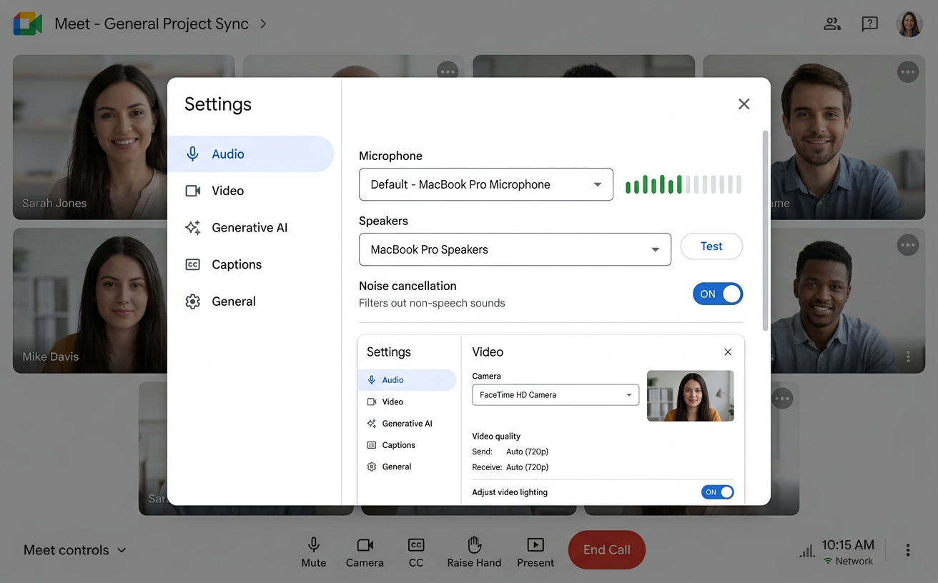Click the settings dialog vertical scrollbar

(766, 229)
